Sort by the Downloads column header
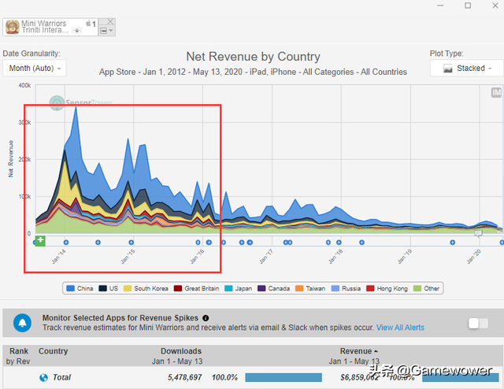Image resolution: width=504 pixels, height=389 pixels. tap(181, 351)
